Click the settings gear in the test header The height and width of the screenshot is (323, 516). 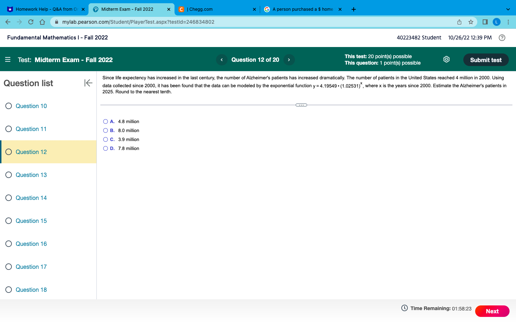tap(446, 59)
